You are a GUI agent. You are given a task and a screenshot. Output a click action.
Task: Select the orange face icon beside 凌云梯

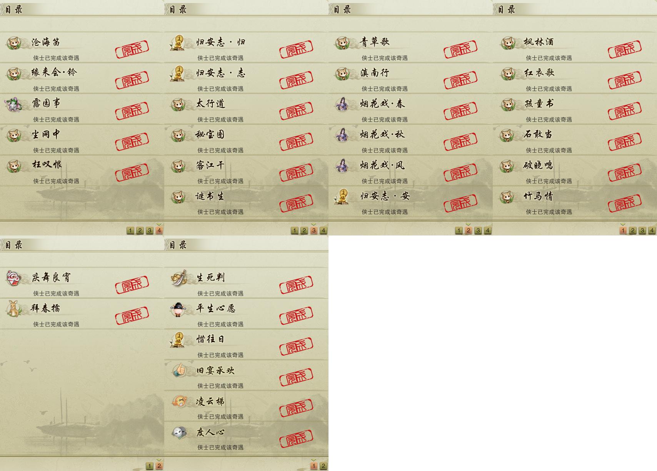point(178,401)
